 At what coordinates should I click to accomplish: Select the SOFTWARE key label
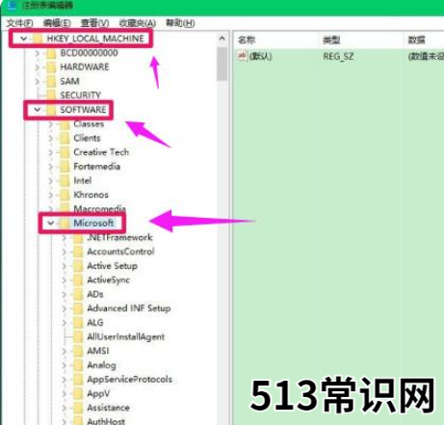[83, 110]
